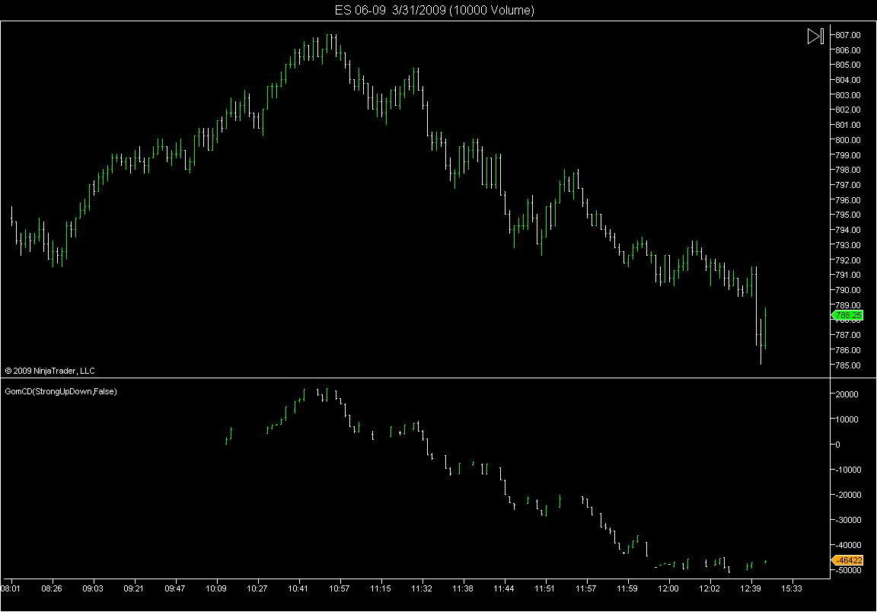The image size is (877, 612).
Task: Click the 785.00 price axis label
Action: (848, 365)
